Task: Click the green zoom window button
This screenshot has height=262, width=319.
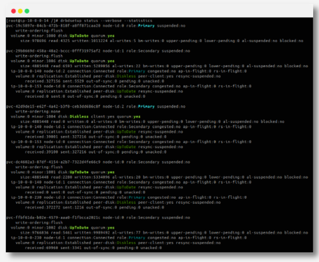Action: coord(27,11)
